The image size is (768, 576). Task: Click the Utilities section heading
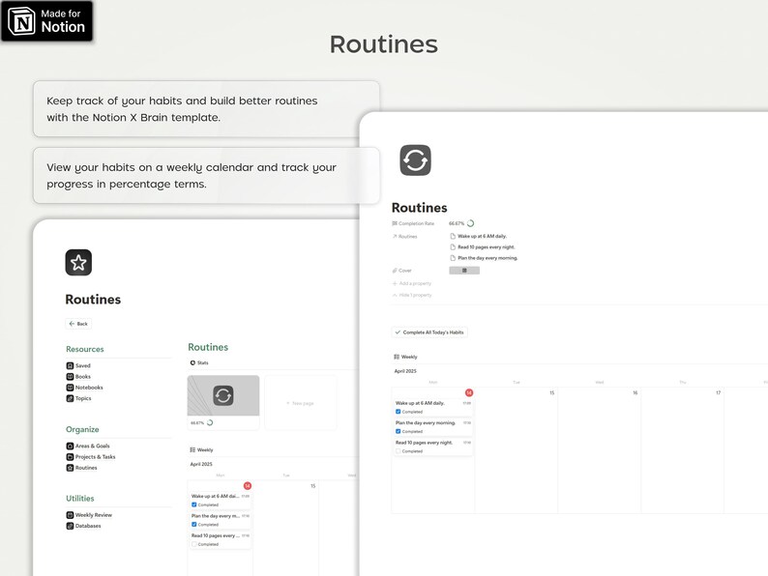coord(80,498)
